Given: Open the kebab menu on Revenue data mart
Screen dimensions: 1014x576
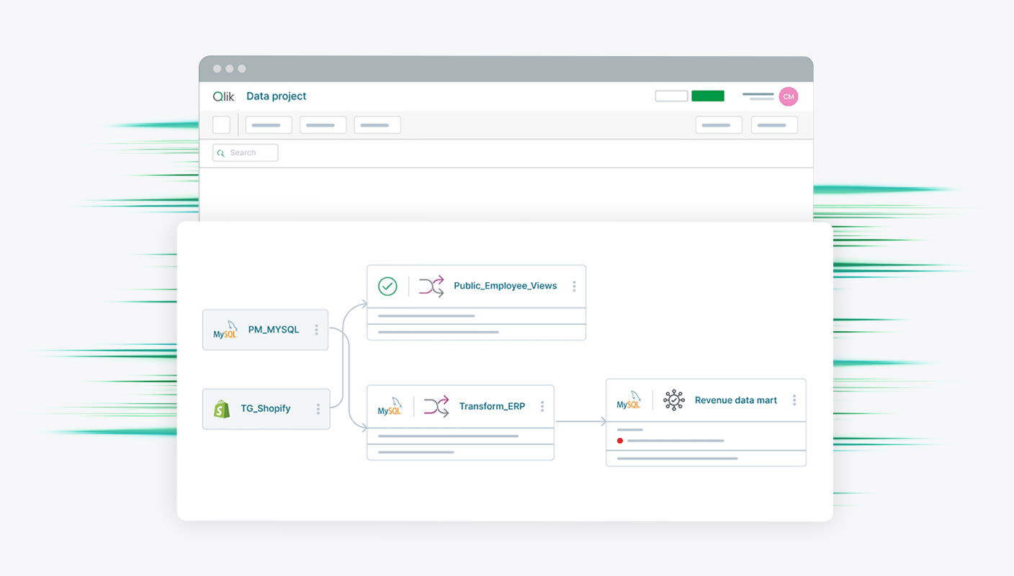Looking at the screenshot, I should pyautogui.click(x=793, y=400).
